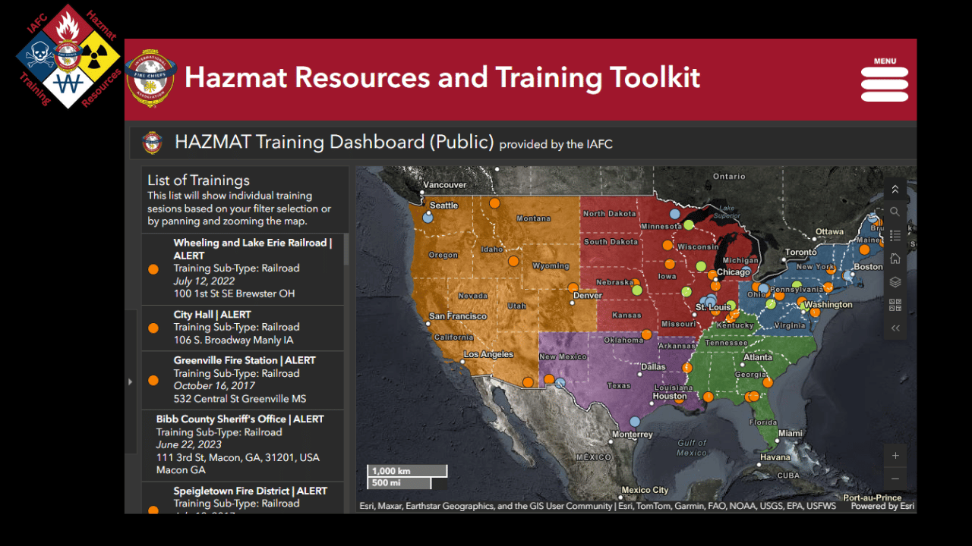Zoom in on the map

(x=895, y=456)
